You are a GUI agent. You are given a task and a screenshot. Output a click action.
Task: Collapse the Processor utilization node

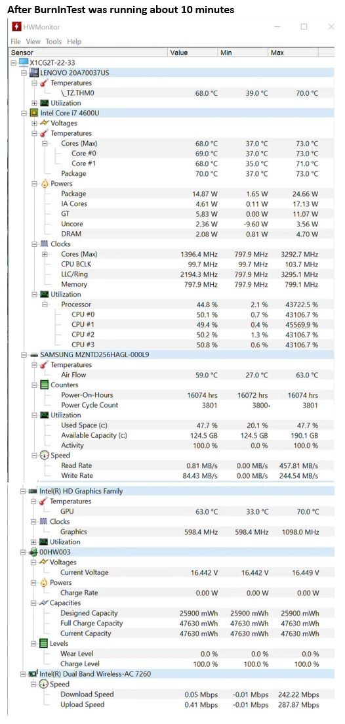[45, 305]
